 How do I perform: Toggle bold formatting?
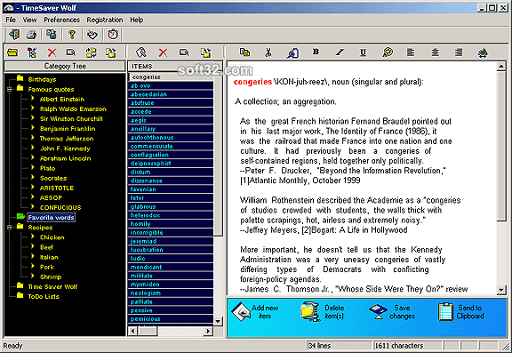316,52
